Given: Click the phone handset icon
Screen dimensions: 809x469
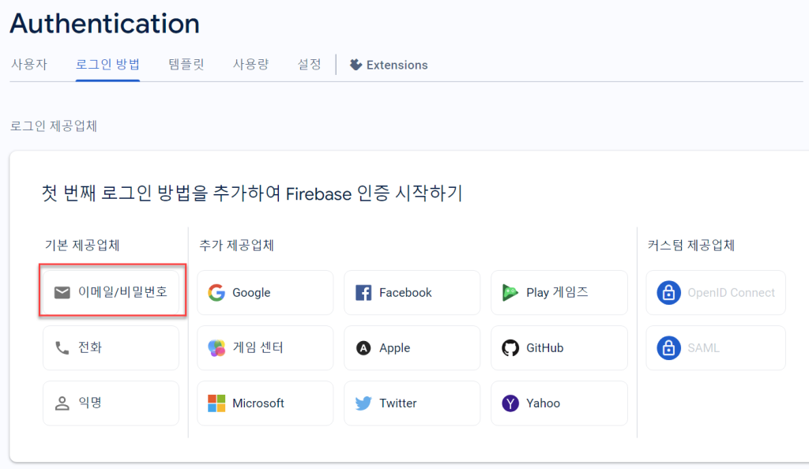Looking at the screenshot, I should pyautogui.click(x=62, y=348).
